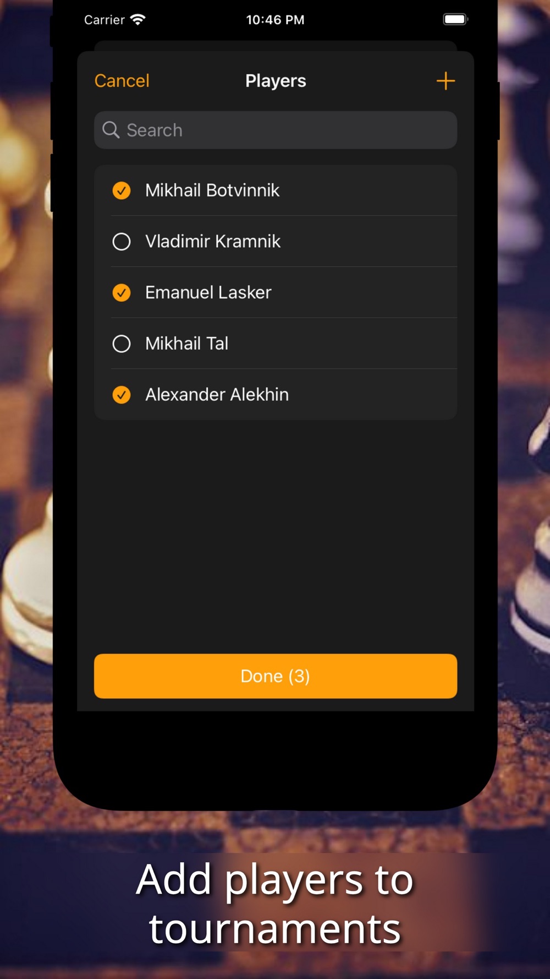Select the Mikhail Botvinnik name row

pyautogui.click(x=276, y=191)
